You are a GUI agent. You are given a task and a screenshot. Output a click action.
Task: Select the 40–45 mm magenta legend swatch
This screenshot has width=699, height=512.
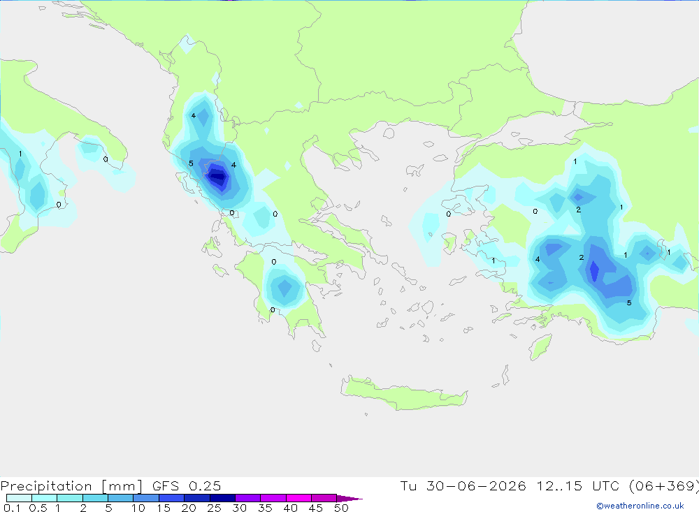coord(298,498)
